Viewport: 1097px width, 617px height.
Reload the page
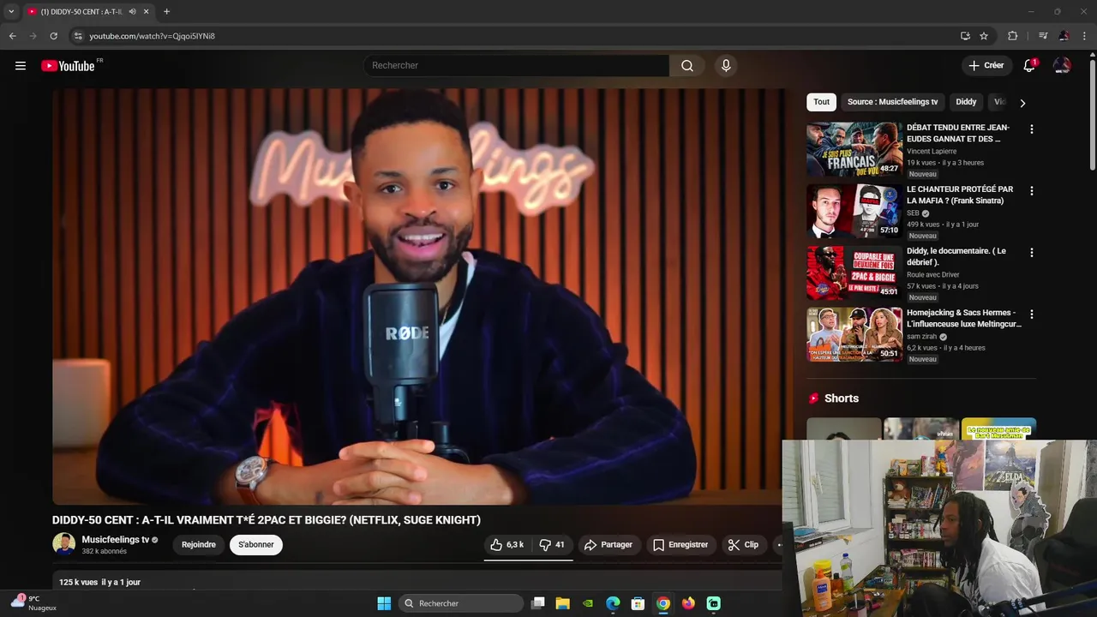click(53, 36)
